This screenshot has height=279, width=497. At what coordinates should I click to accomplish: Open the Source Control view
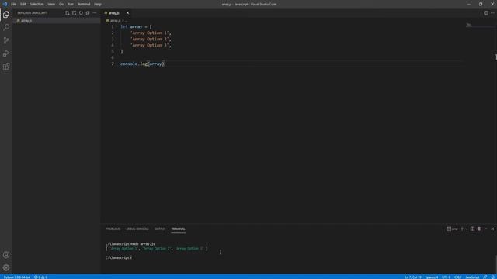pos(6,40)
